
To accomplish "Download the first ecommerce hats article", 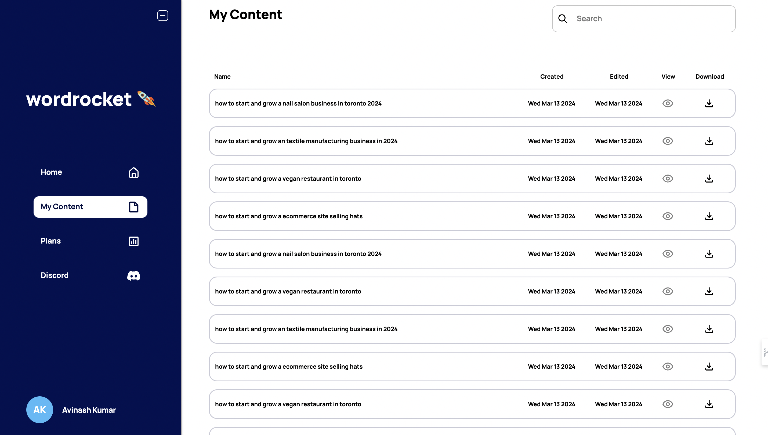I will coord(709,216).
